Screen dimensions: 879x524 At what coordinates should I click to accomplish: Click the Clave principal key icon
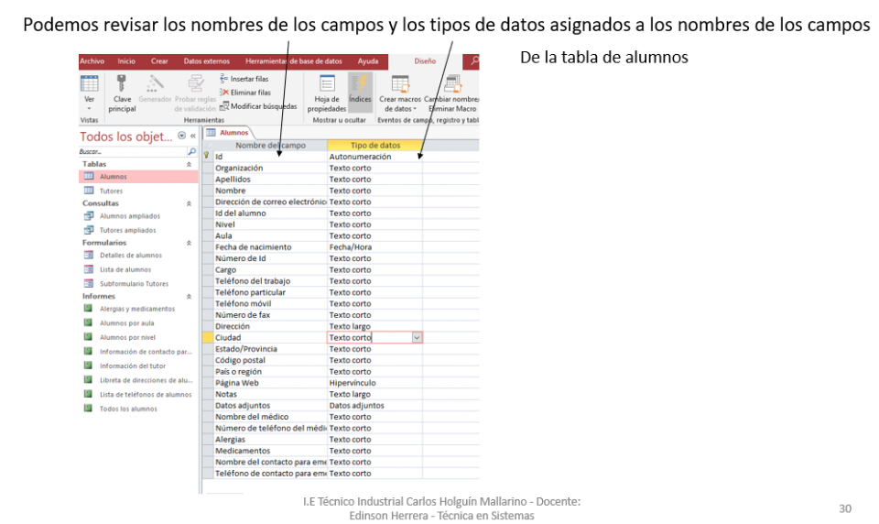[x=122, y=84]
